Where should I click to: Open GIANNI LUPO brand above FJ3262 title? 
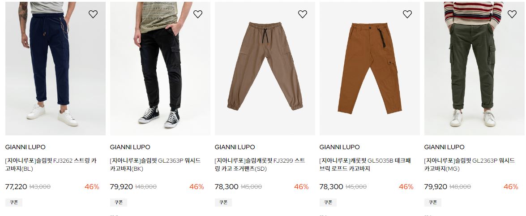tap(25, 147)
